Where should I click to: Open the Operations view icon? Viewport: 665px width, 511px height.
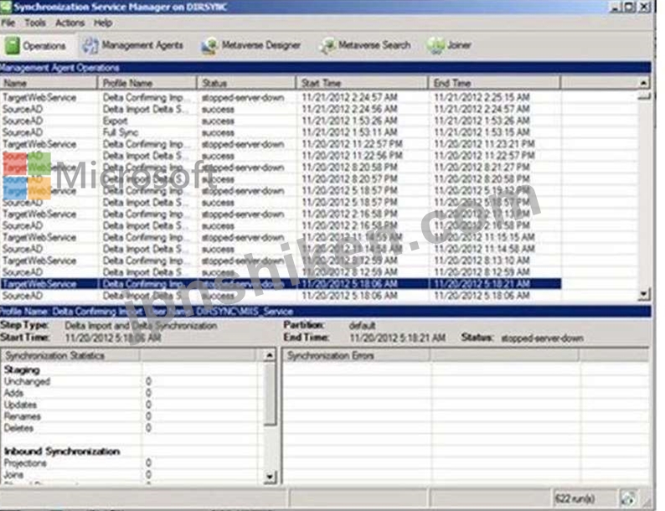[12, 45]
